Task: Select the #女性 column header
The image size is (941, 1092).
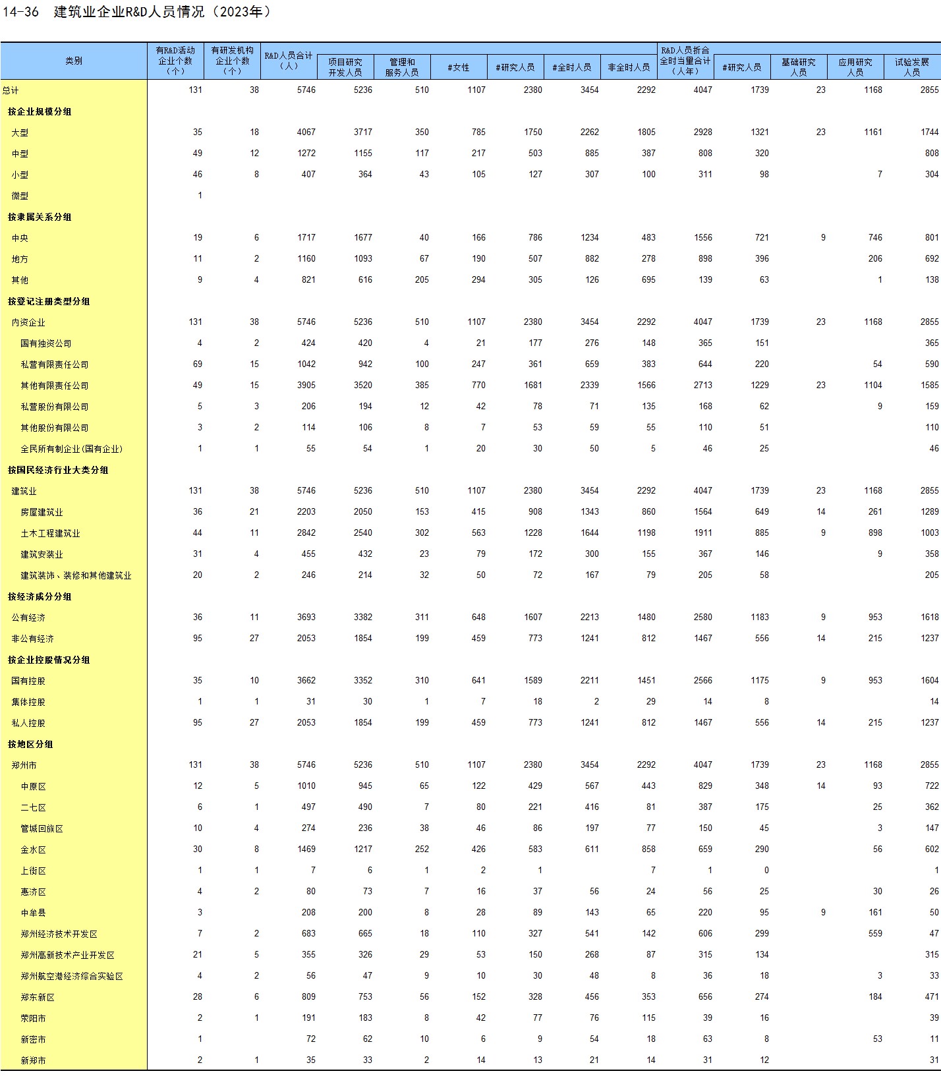Action: tap(459, 67)
